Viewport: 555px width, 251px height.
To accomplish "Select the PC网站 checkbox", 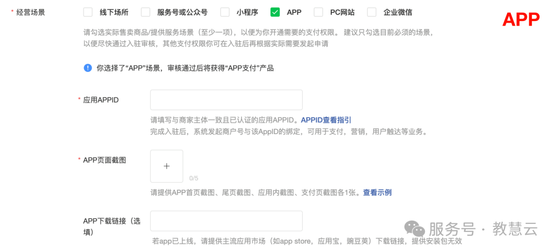I will tap(319, 12).
